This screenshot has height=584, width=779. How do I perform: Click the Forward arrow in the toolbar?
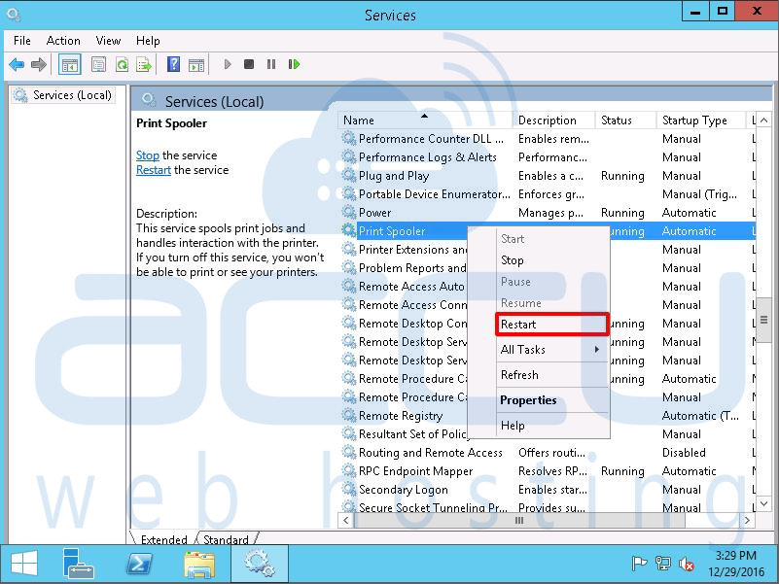(39, 64)
